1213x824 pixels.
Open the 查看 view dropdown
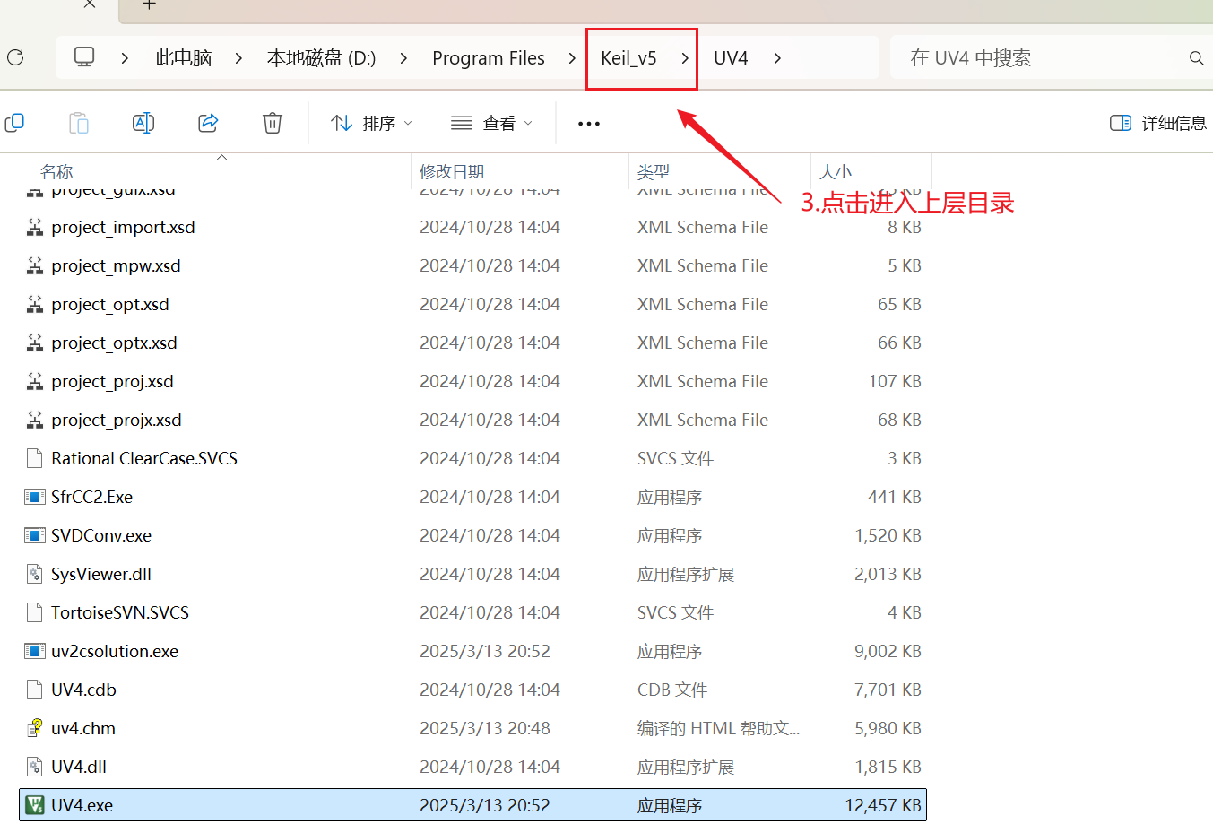point(491,123)
